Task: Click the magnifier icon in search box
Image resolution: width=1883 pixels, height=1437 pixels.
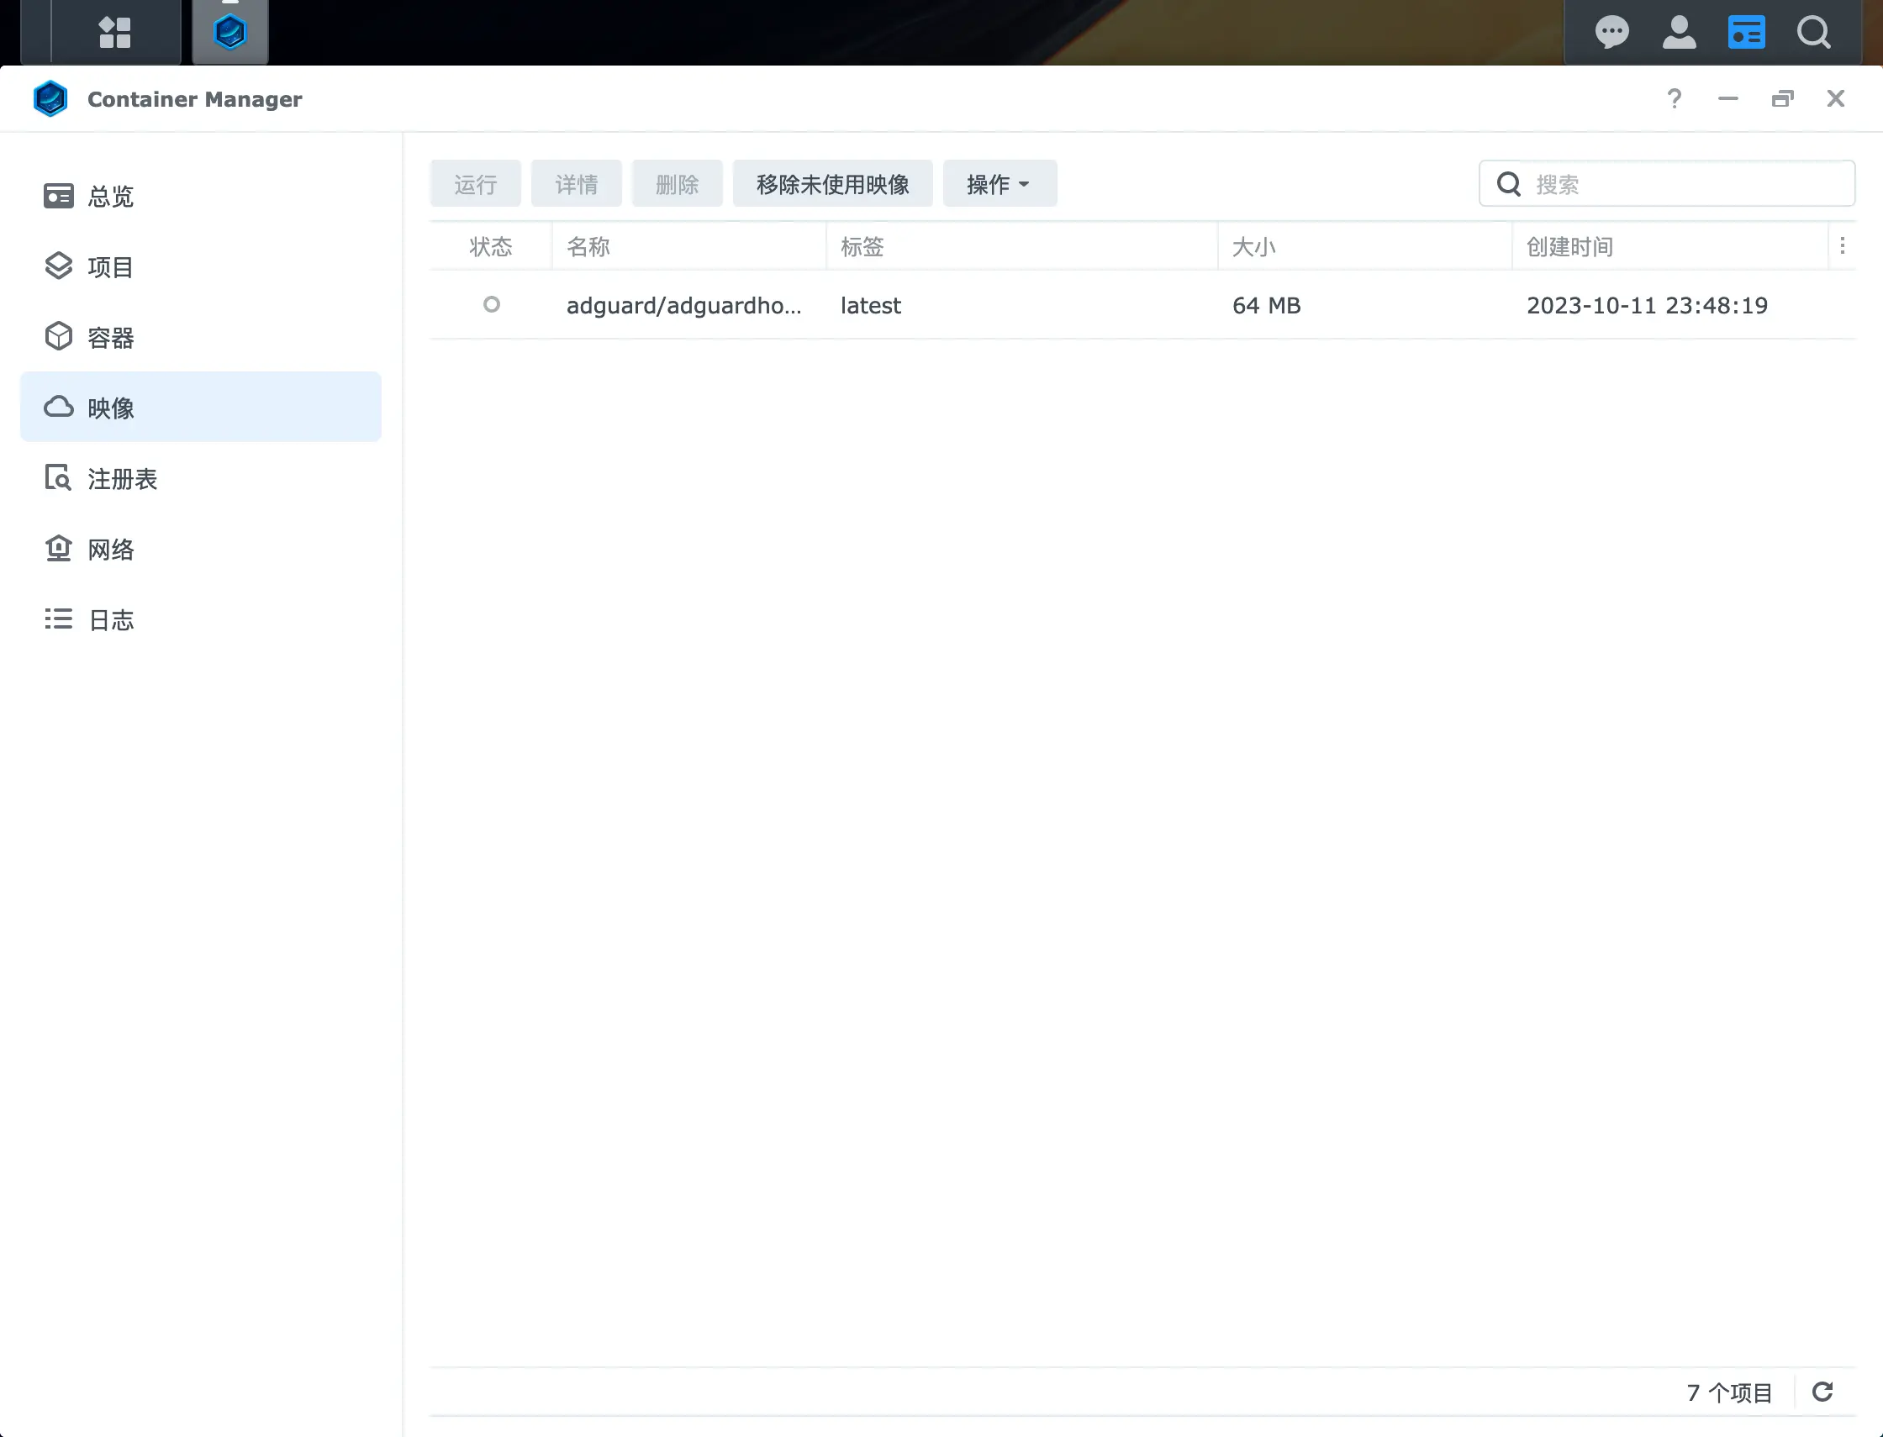Action: 1508,184
